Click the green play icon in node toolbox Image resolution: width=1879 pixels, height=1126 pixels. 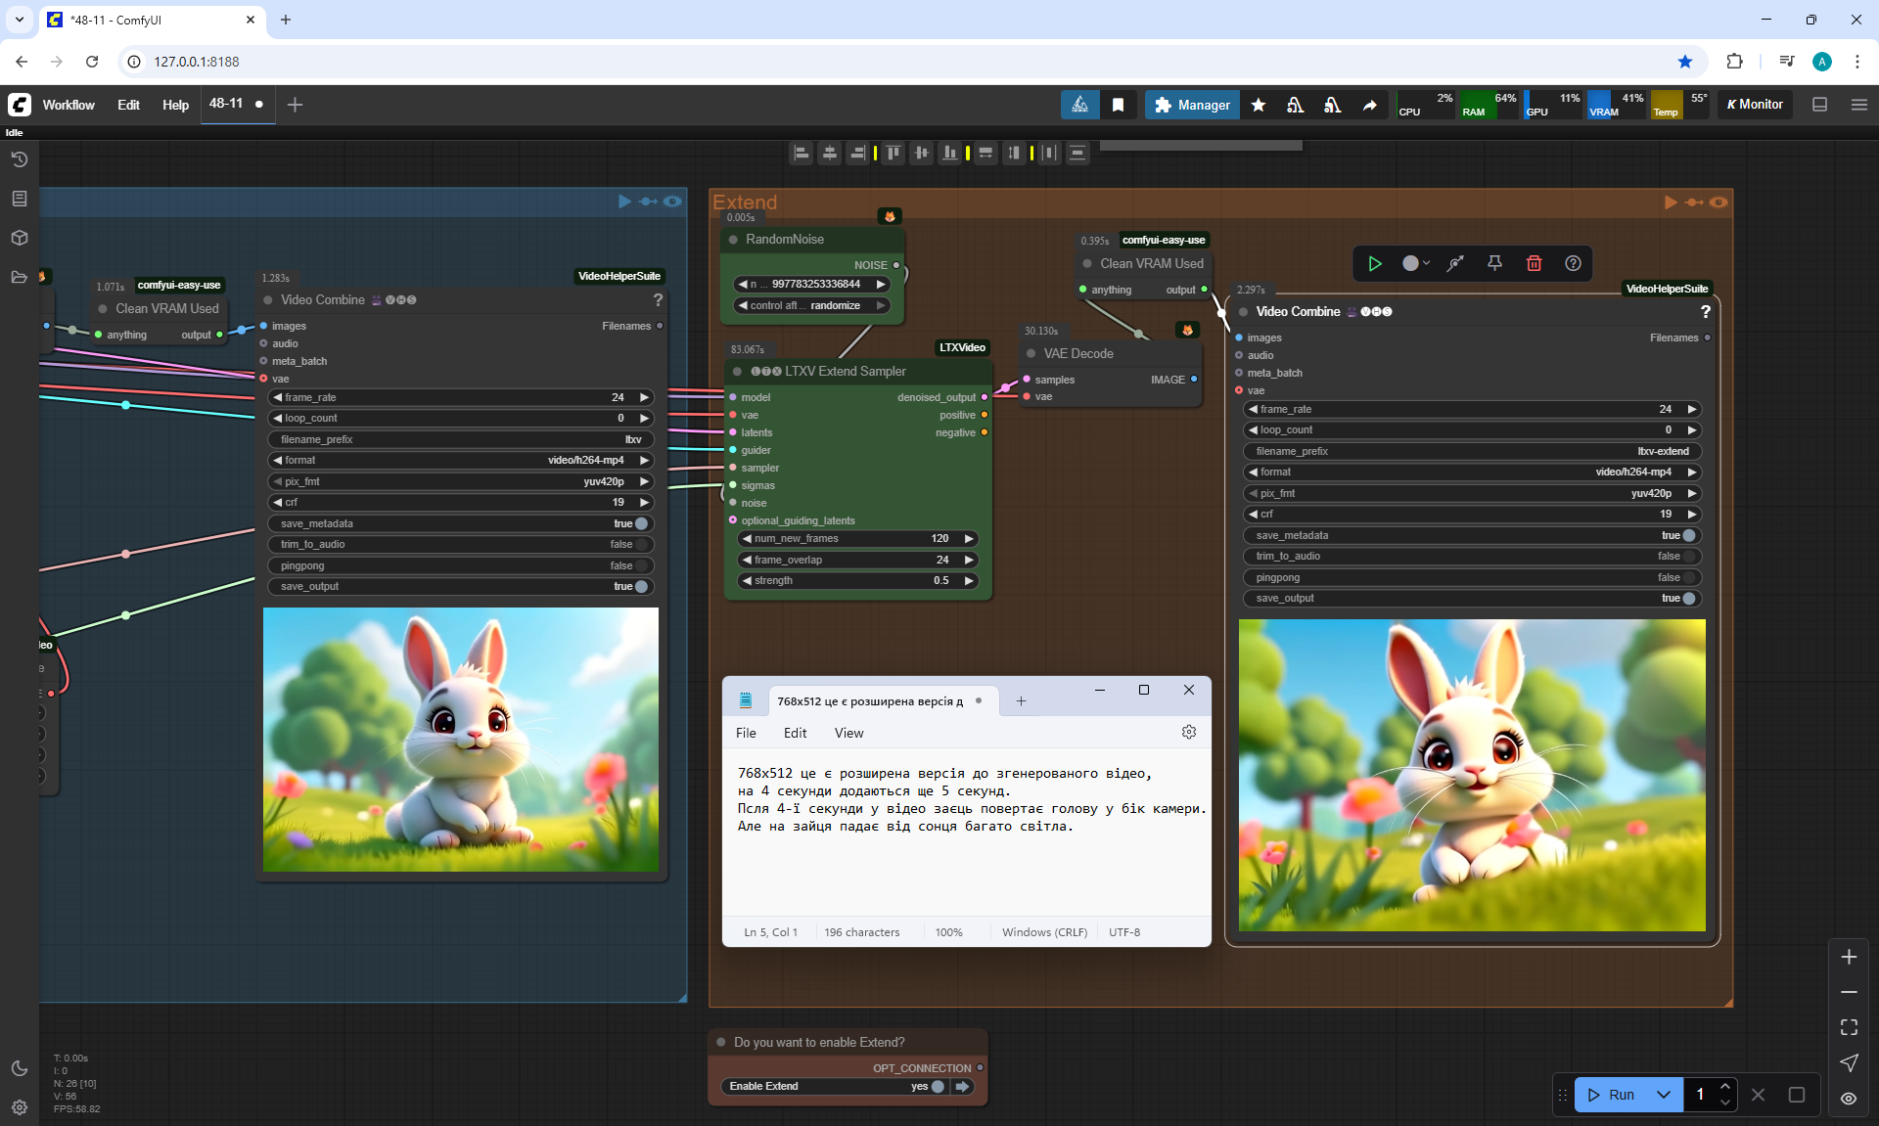(x=1375, y=263)
